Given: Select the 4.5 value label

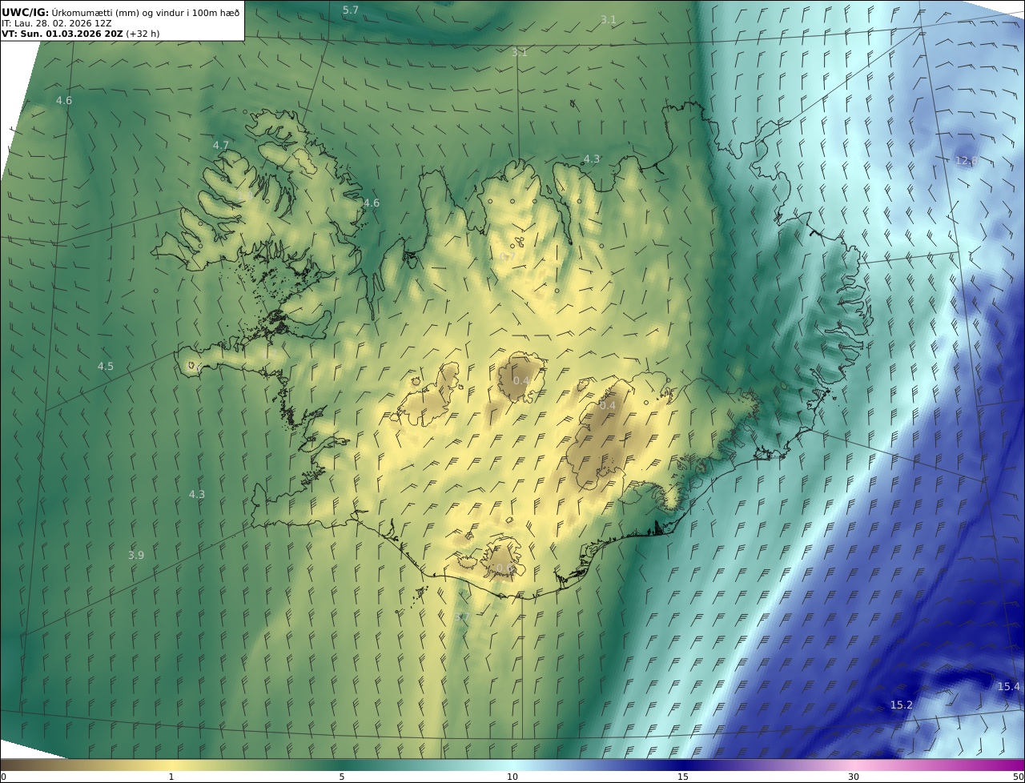Looking at the screenshot, I should 106,366.
